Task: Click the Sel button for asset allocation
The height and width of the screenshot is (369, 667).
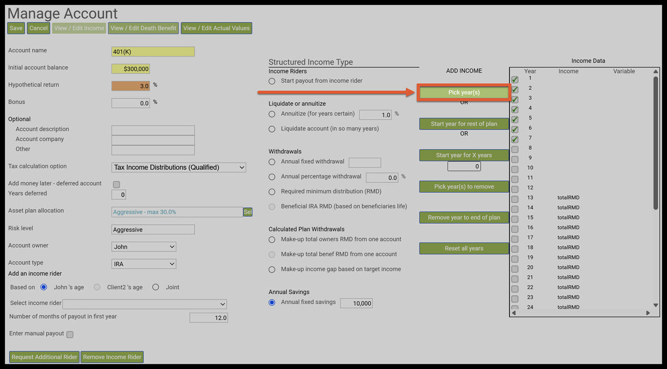Action: [x=247, y=212]
